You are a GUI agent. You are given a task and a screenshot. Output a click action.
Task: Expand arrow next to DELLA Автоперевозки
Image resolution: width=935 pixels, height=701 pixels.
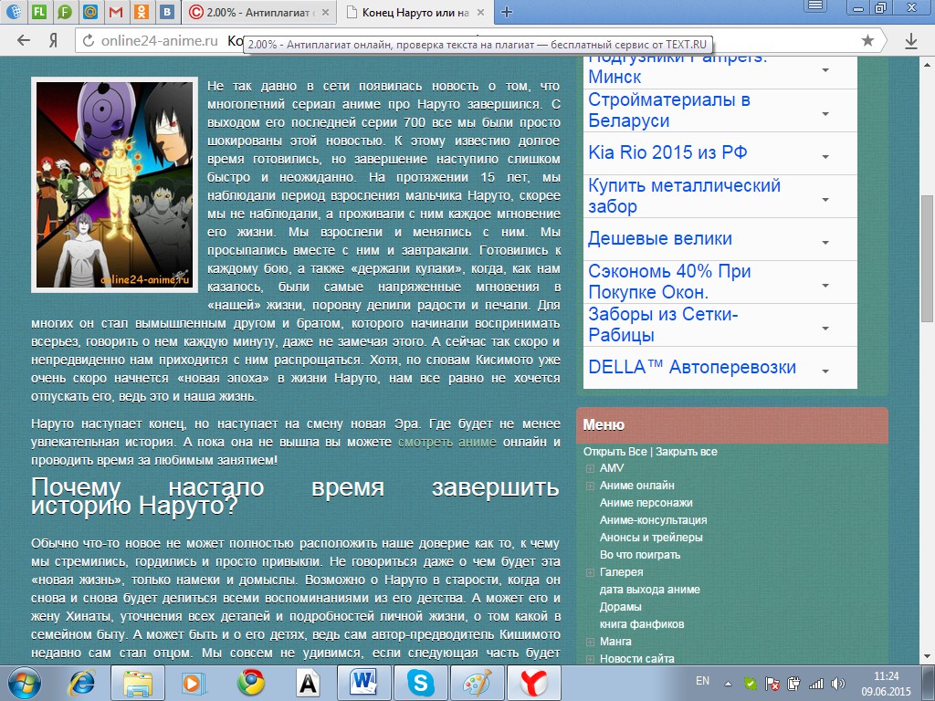click(x=825, y=371)
